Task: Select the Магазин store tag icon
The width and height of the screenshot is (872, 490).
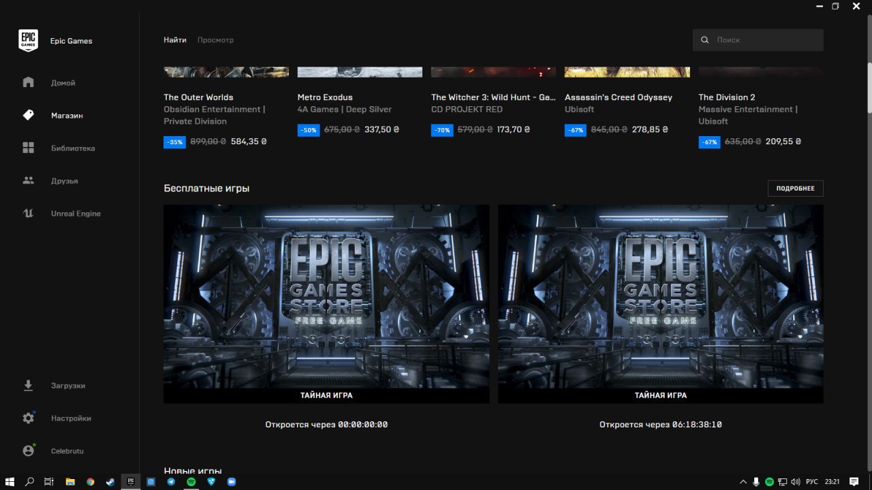Action: (28, 115)
